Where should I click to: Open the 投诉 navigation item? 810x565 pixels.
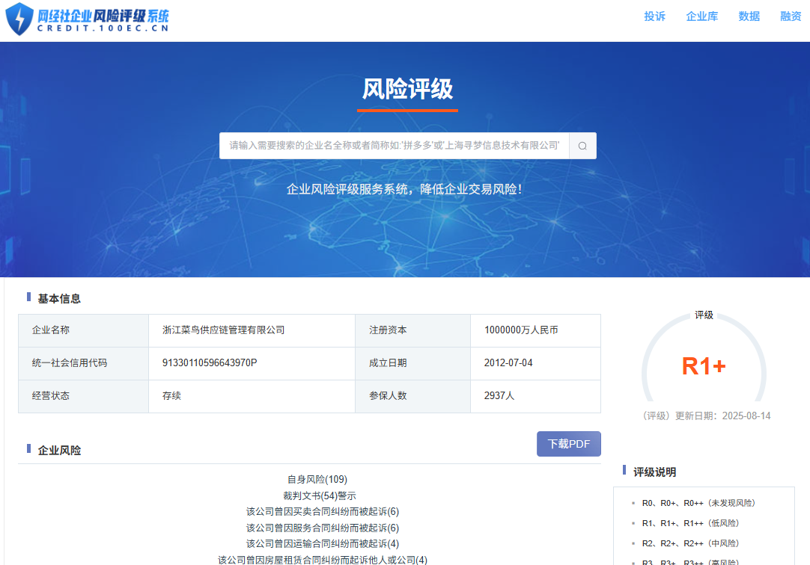(x=655, y=16)
